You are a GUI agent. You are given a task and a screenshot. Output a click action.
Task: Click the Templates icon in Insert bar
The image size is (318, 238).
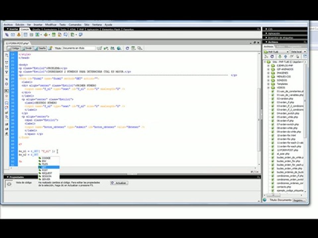click(x=73, y=35)
